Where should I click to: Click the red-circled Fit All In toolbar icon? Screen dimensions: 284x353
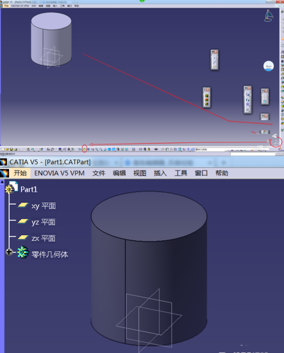[x=84, y=149]
